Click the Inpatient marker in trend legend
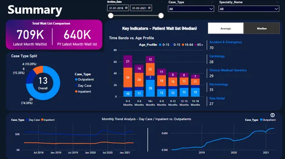This screenshot has width=285, height=159. [x=42, y=119]
